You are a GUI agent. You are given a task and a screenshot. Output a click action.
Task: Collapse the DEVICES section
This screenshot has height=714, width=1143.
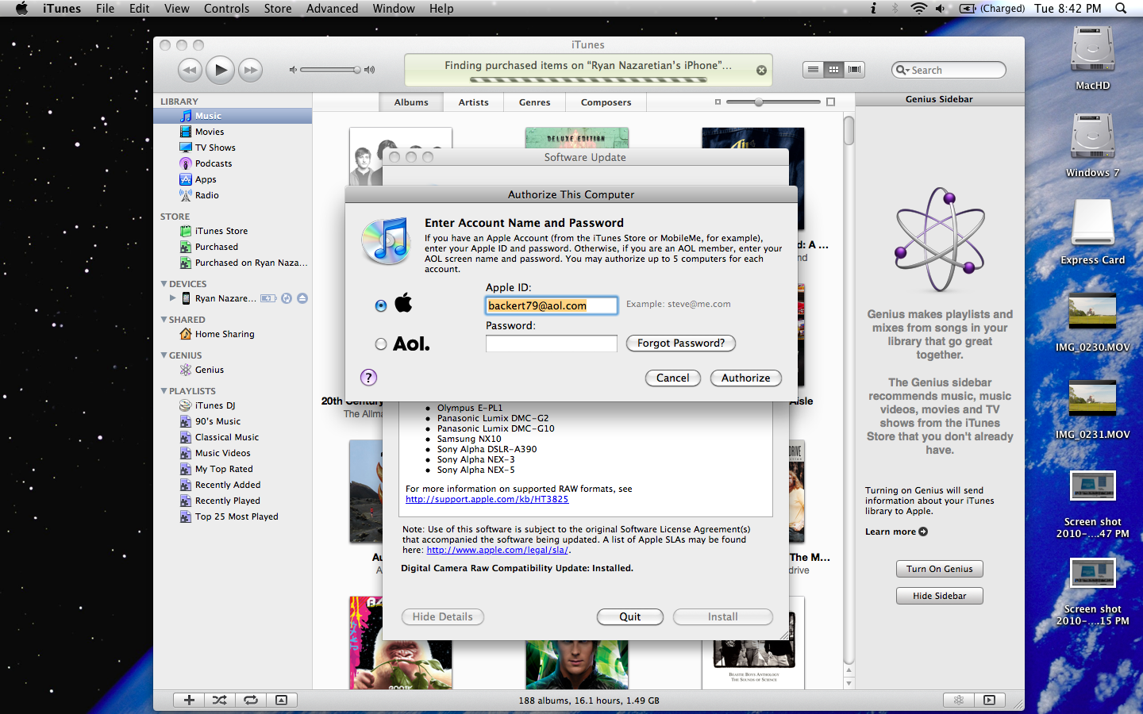(164, 283)
